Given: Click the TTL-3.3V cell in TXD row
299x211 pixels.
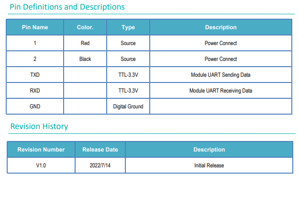Looking at the screenshot, I should pos(128,75).
